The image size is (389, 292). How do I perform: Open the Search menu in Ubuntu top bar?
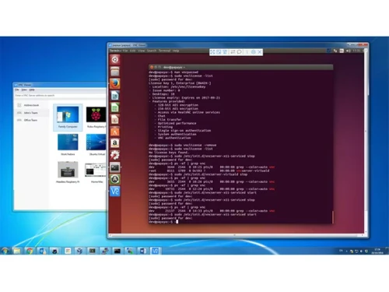point(152,51)
